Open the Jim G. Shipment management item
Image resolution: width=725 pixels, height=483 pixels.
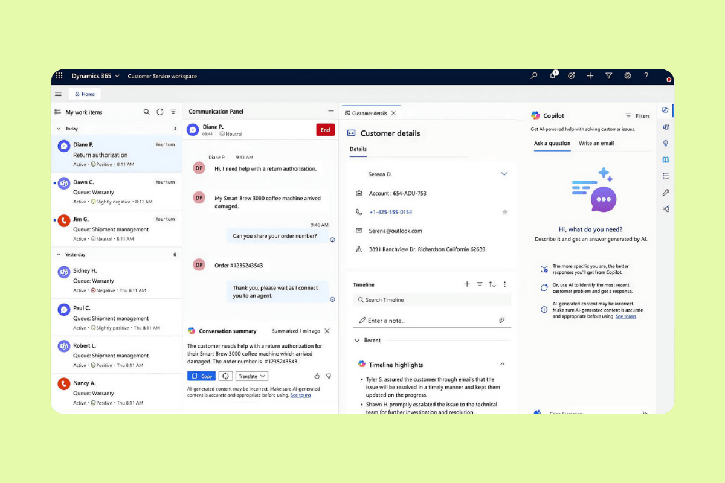pos(117,229)
